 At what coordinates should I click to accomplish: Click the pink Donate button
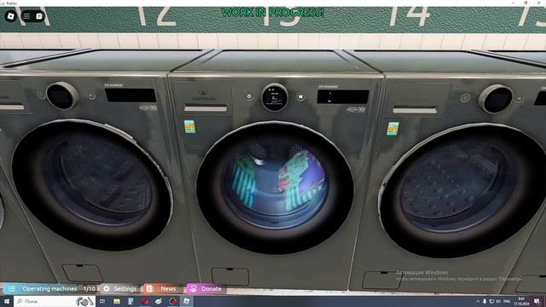(x=206, y=288)
